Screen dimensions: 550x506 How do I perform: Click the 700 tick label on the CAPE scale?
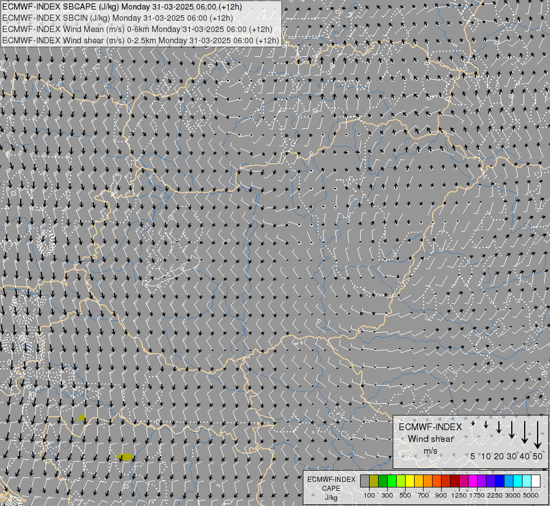[424, 495]
